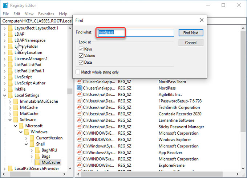The height and width of the screenshot is (178, 247).
Task: Click the folder icon beside Local Settings
Action: [10, 95]
